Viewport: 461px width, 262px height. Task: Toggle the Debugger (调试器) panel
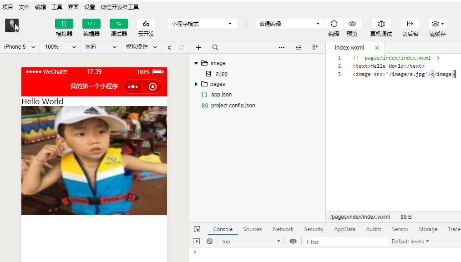coord(119,24)
